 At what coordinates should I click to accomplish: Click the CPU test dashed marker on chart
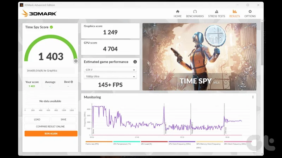click(x=224, y=119)
